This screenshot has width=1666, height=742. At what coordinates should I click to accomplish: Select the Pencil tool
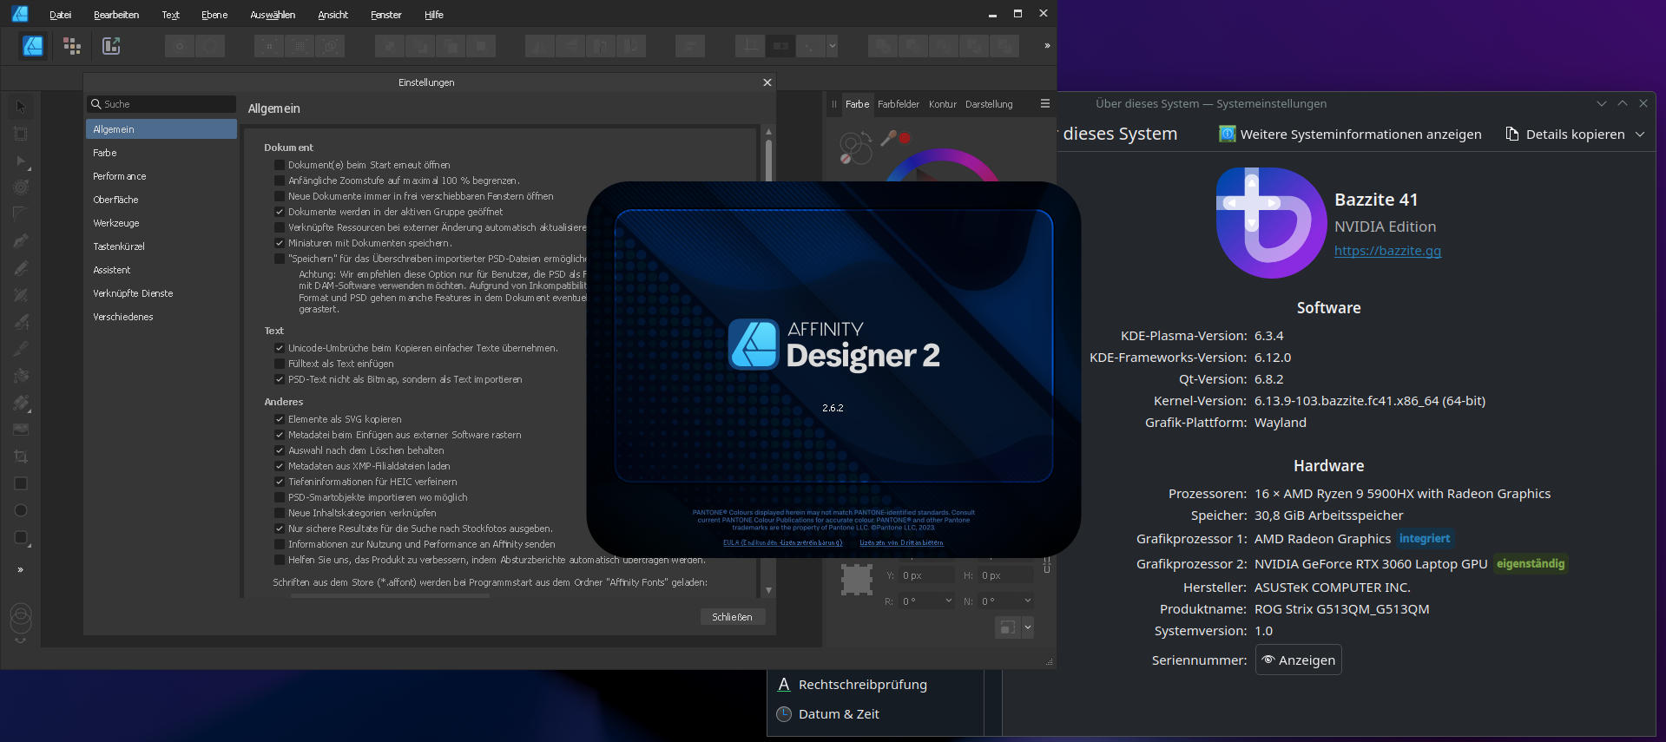(21, 268)
